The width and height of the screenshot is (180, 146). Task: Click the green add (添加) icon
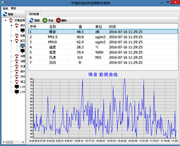point(45,21)
